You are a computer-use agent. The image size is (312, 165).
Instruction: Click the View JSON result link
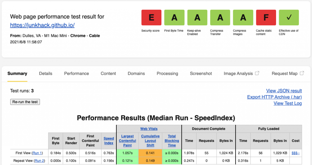(x=284, y=91)
